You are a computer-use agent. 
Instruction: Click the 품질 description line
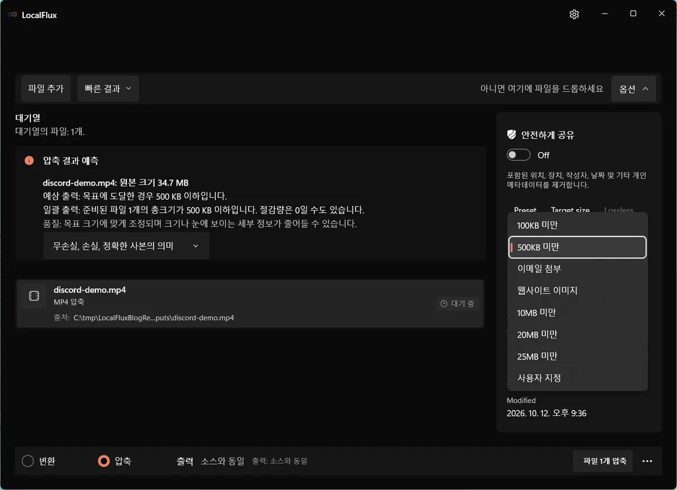200,223
